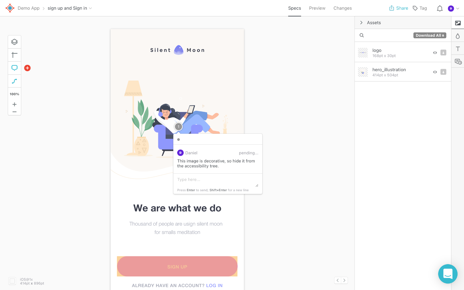The image size is (464, 290).
Task: Tick the checkbox beside iOS@1x
Action: click(12, 281)
